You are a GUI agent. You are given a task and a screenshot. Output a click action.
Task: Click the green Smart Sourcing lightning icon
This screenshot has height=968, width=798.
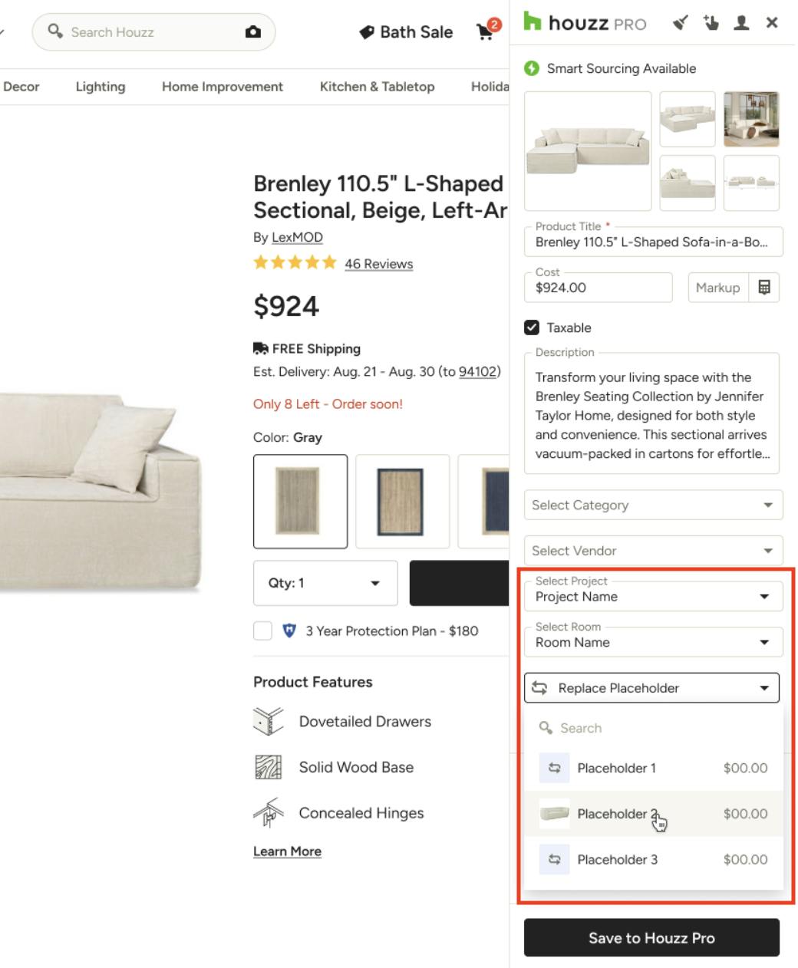(532, 68)
